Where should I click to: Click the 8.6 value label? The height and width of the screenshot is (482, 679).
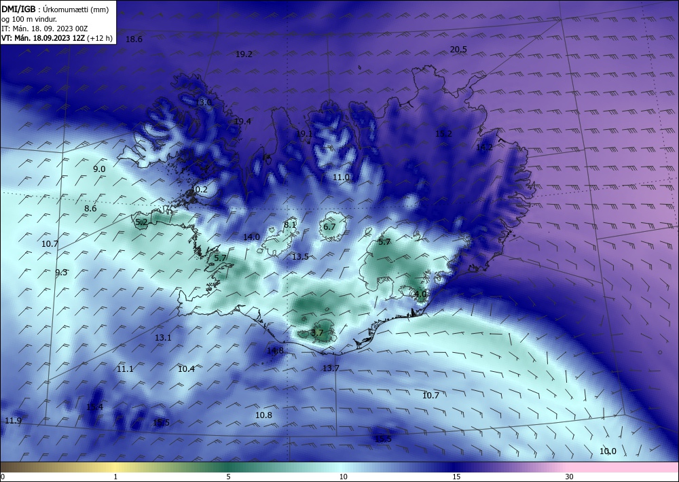click(x=90, y=209)
